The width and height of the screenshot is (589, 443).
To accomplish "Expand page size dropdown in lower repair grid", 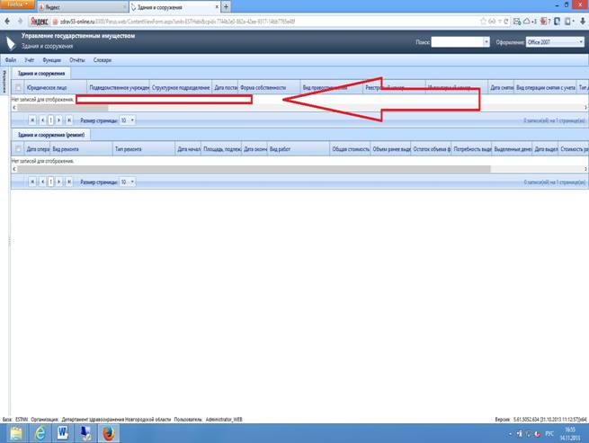I will pyautogui.click(x=132, y=182).
